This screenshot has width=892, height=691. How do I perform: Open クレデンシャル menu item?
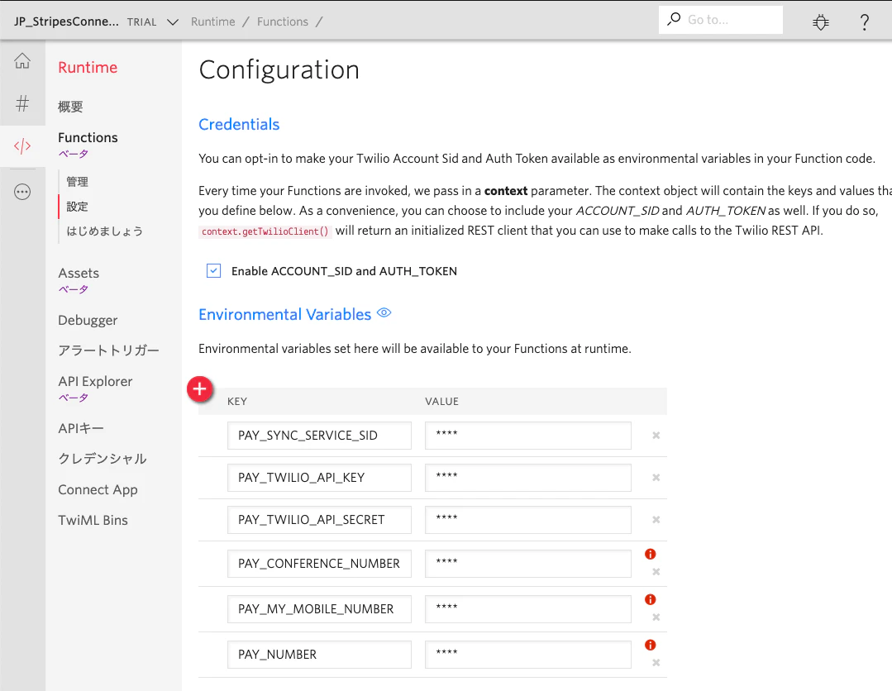click(x=103, y=459)
